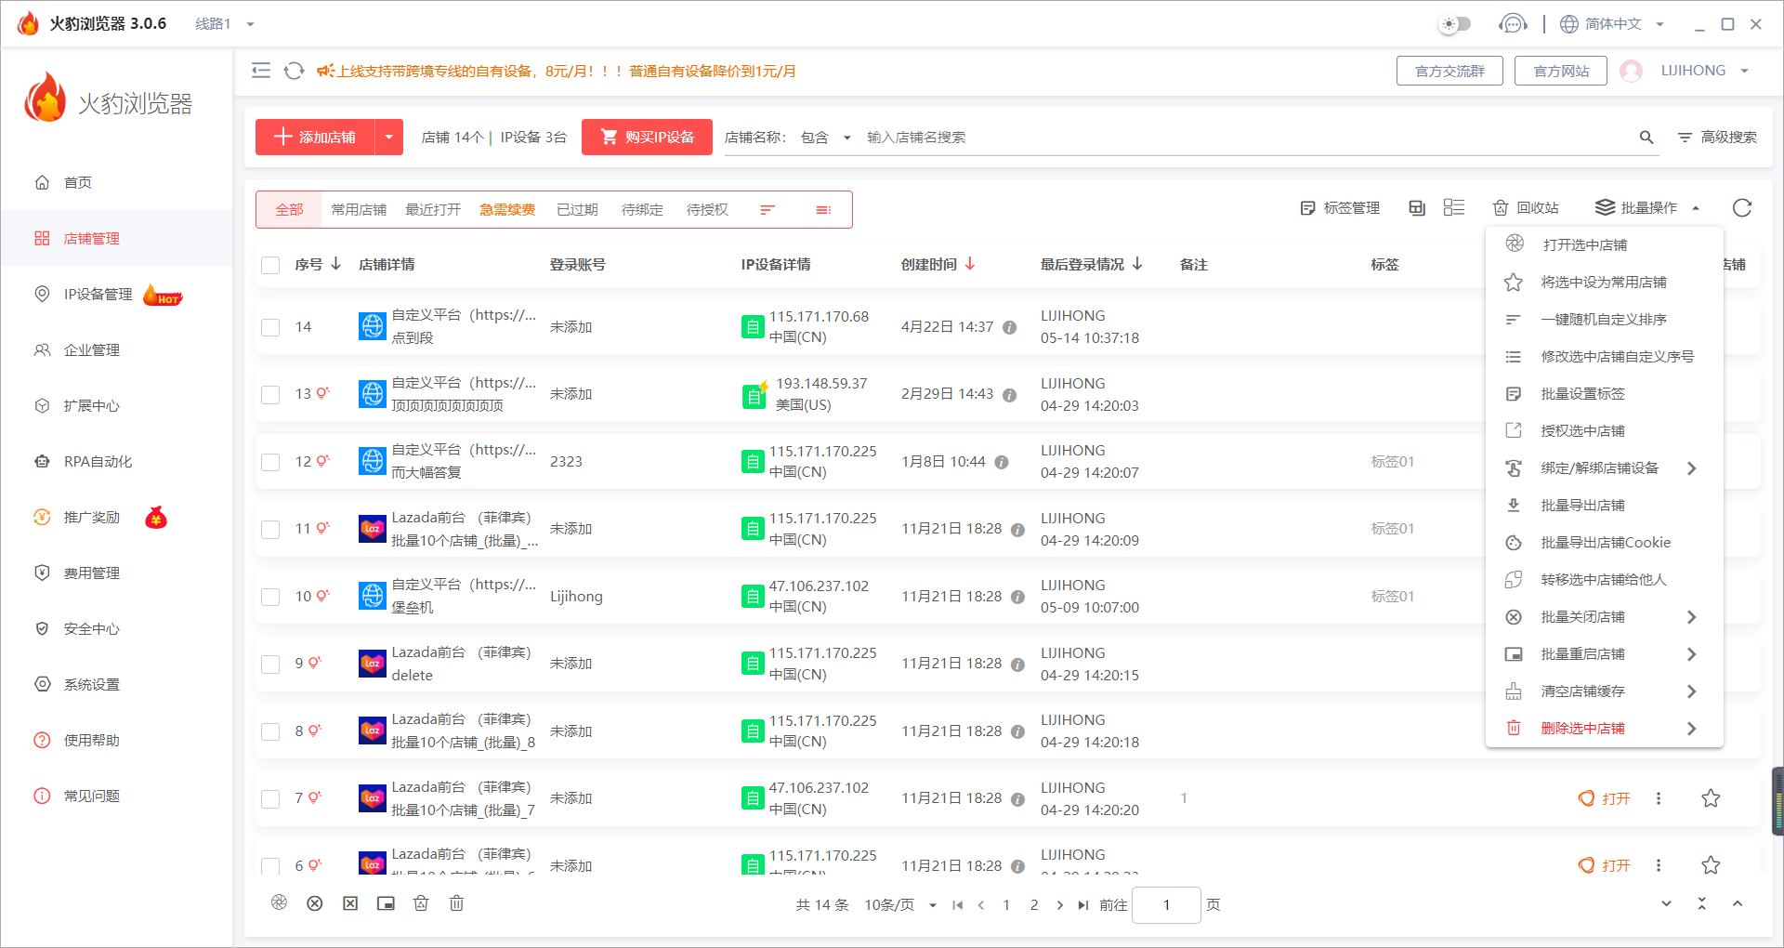Open 包含 match-type dropdown
The image size is (1784, 948).
825,138
